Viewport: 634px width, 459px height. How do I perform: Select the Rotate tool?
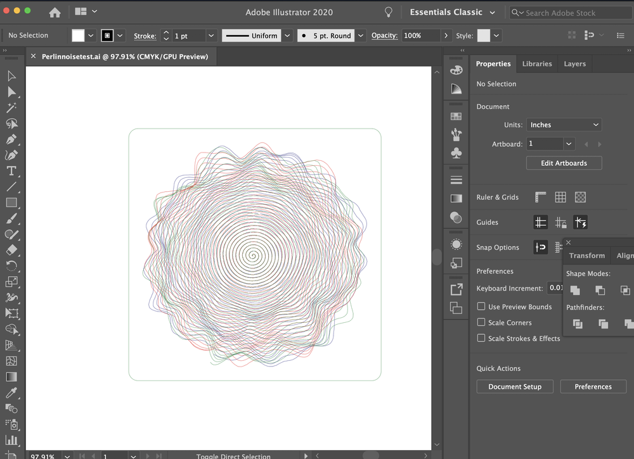[11, 266]
